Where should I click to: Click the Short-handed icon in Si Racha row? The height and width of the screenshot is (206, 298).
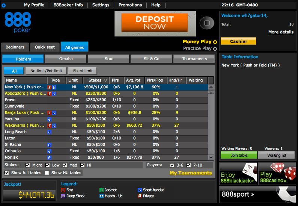tap(49, 145)
